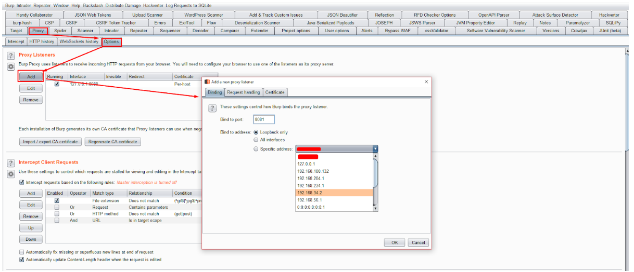Switch to the Comparer tab
634x272 pixels.
[230, 31]
